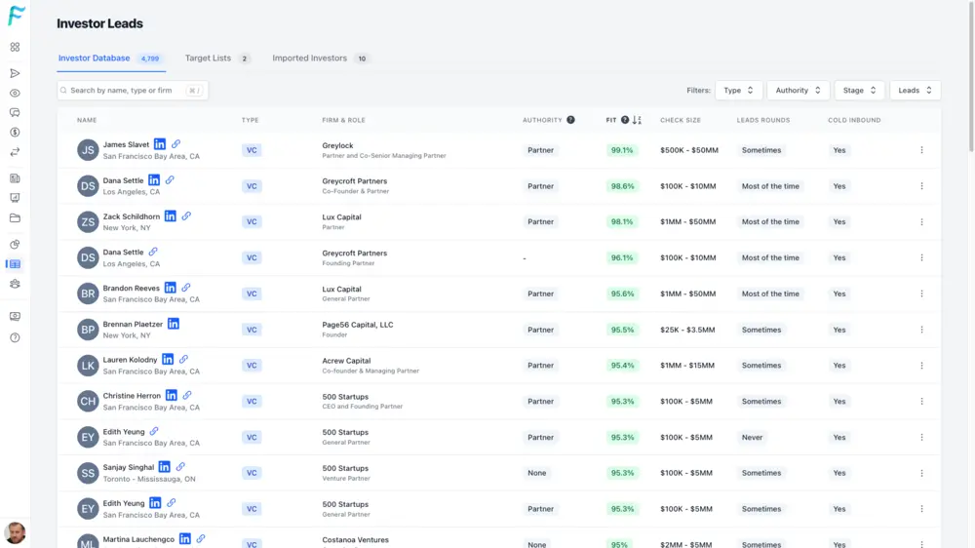Open row menu for James Slavet
The image size is (975, 548).
[x=921, y=150]
